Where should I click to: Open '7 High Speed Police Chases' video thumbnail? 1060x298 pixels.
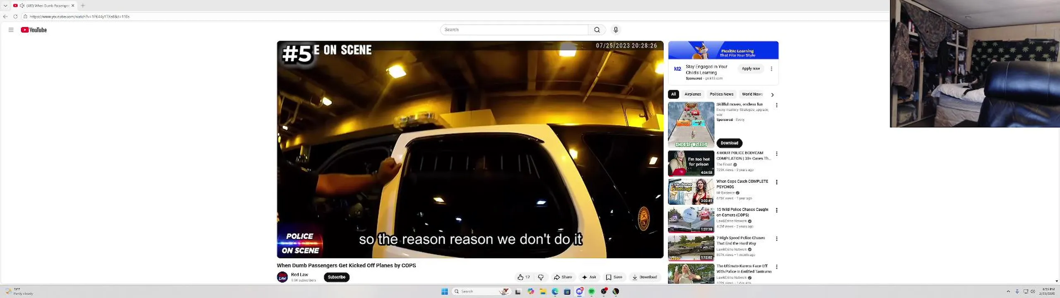tap(691, 248)
